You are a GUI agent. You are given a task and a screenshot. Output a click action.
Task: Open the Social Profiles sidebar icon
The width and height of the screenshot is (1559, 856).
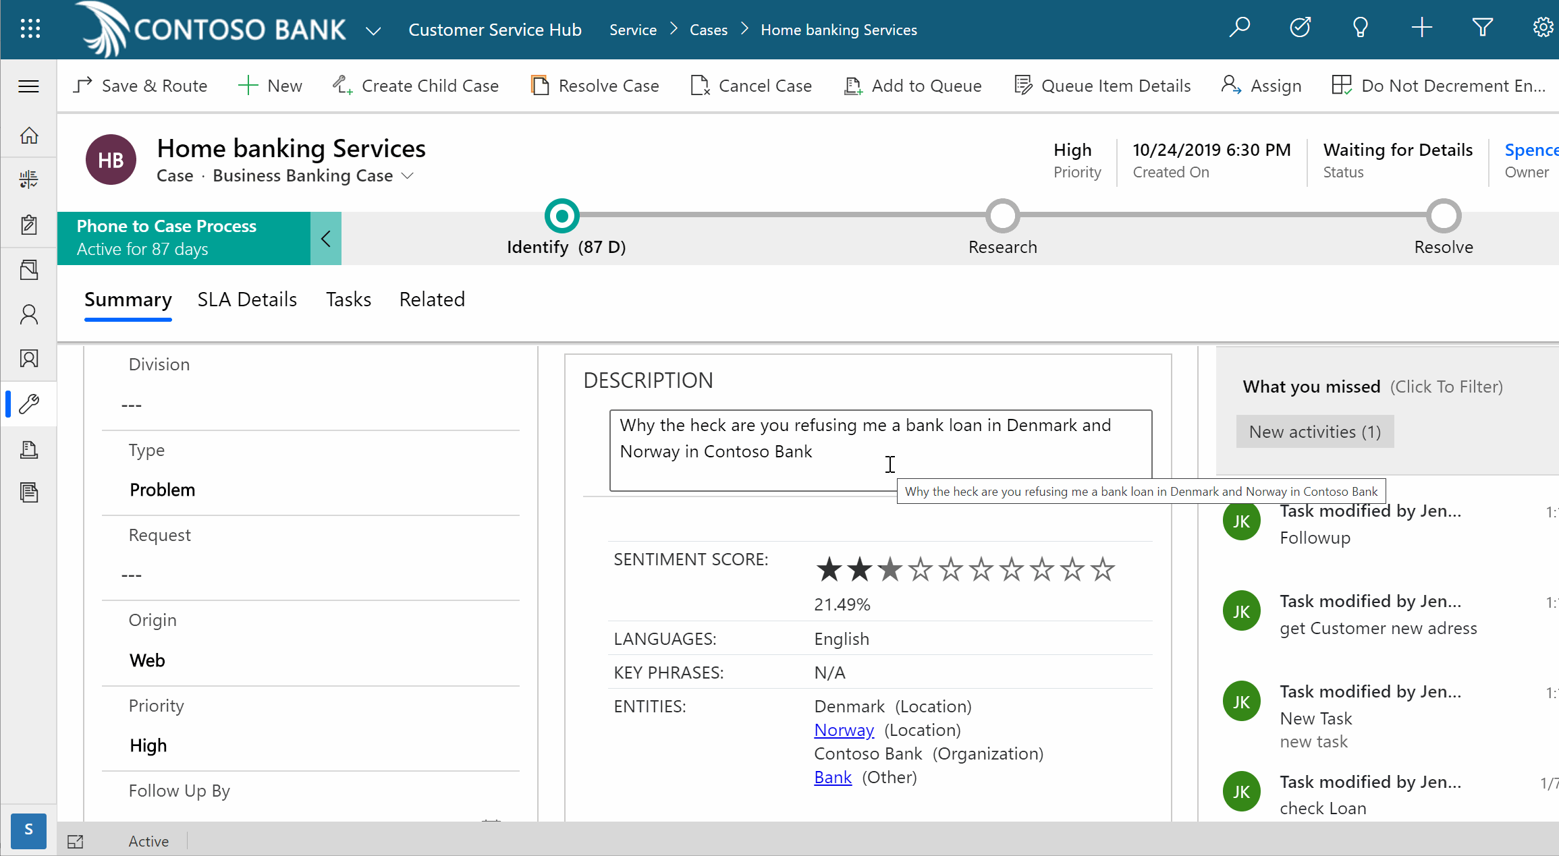[28, 359]
